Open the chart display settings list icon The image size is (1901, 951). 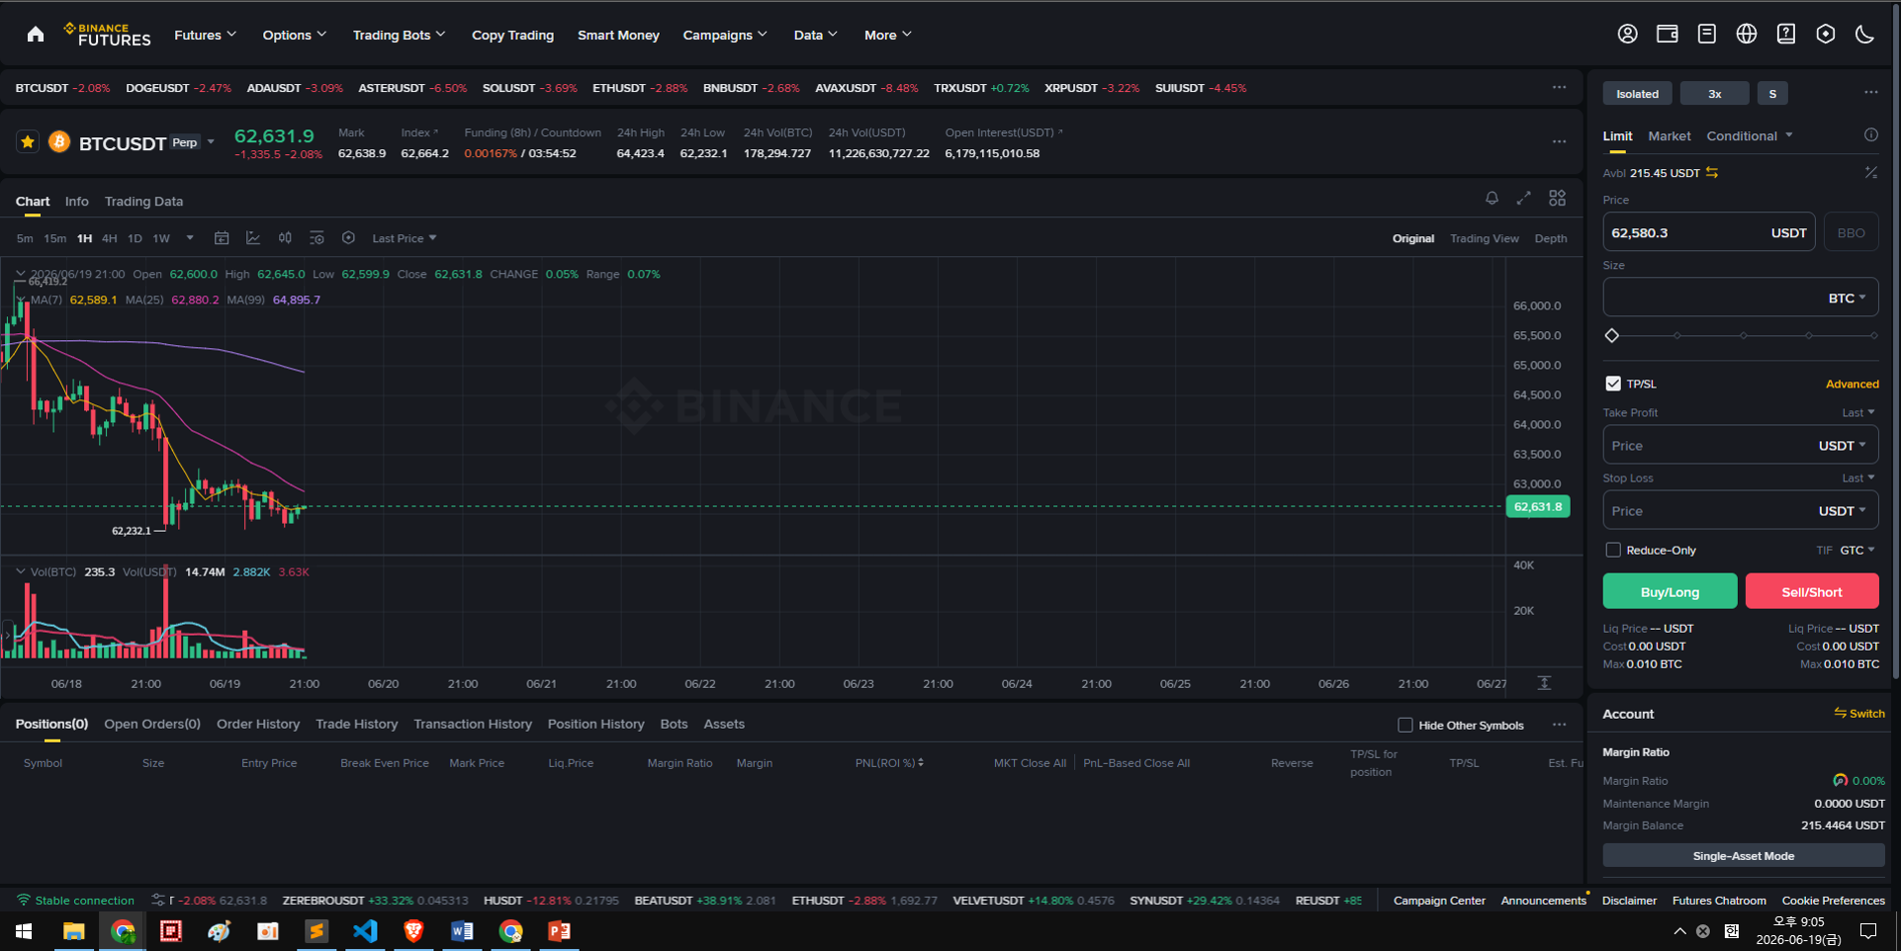coord(317,238)
